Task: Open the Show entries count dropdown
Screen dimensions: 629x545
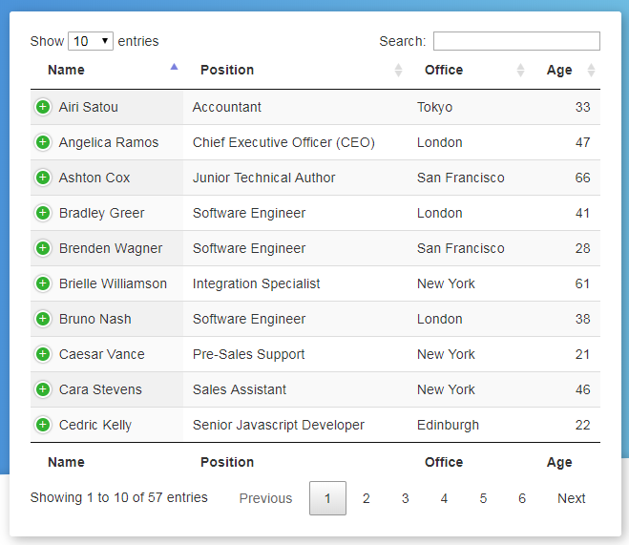Action: (x=91, y=41)
